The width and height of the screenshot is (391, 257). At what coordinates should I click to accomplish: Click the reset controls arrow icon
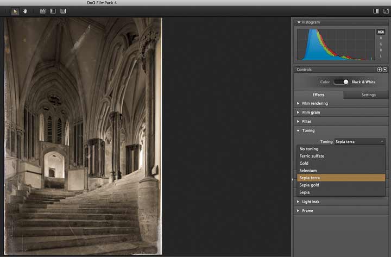tap(385, 70)
